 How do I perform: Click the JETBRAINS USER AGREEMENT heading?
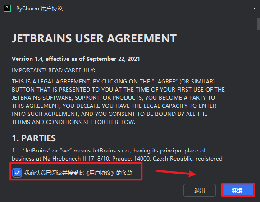(94, 38)
